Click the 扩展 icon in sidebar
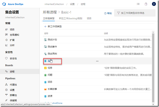The image size is (159, 107). 6,40
